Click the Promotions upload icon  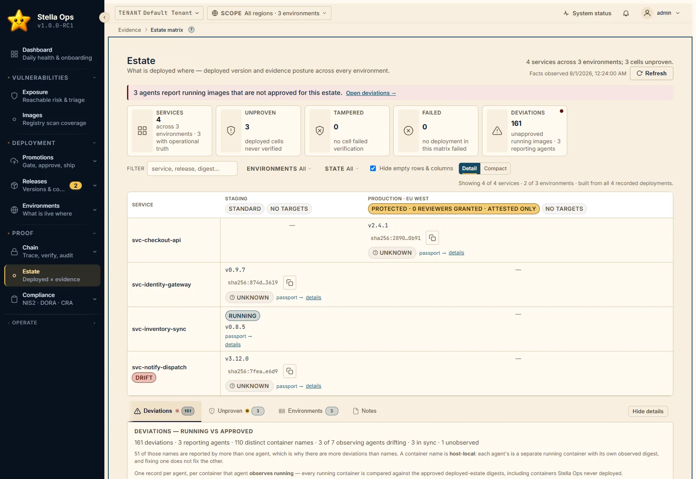click(14, 161)
